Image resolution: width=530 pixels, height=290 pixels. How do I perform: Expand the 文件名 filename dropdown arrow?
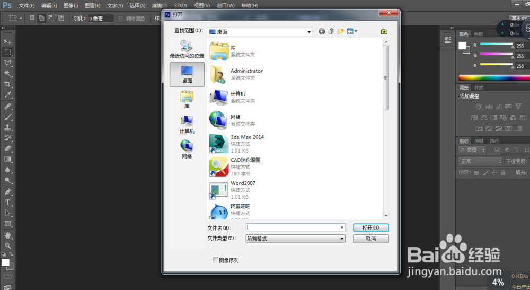pyautogui.click(x=342, y=227)
